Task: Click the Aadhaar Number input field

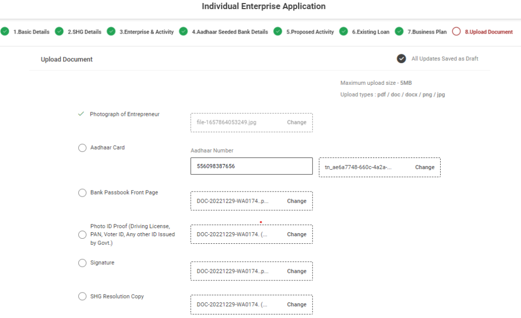Action: 251,166
